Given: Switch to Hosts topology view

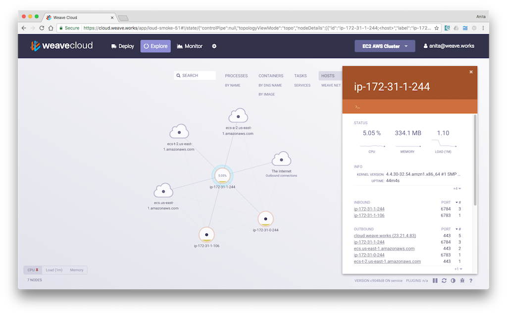Looking at the screenshot, I should click(x=328, y=76).
